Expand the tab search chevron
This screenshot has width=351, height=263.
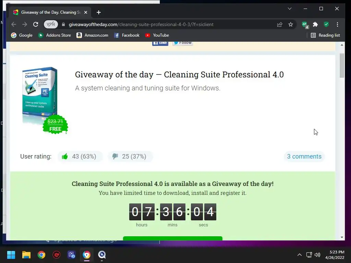pos(289,9)
